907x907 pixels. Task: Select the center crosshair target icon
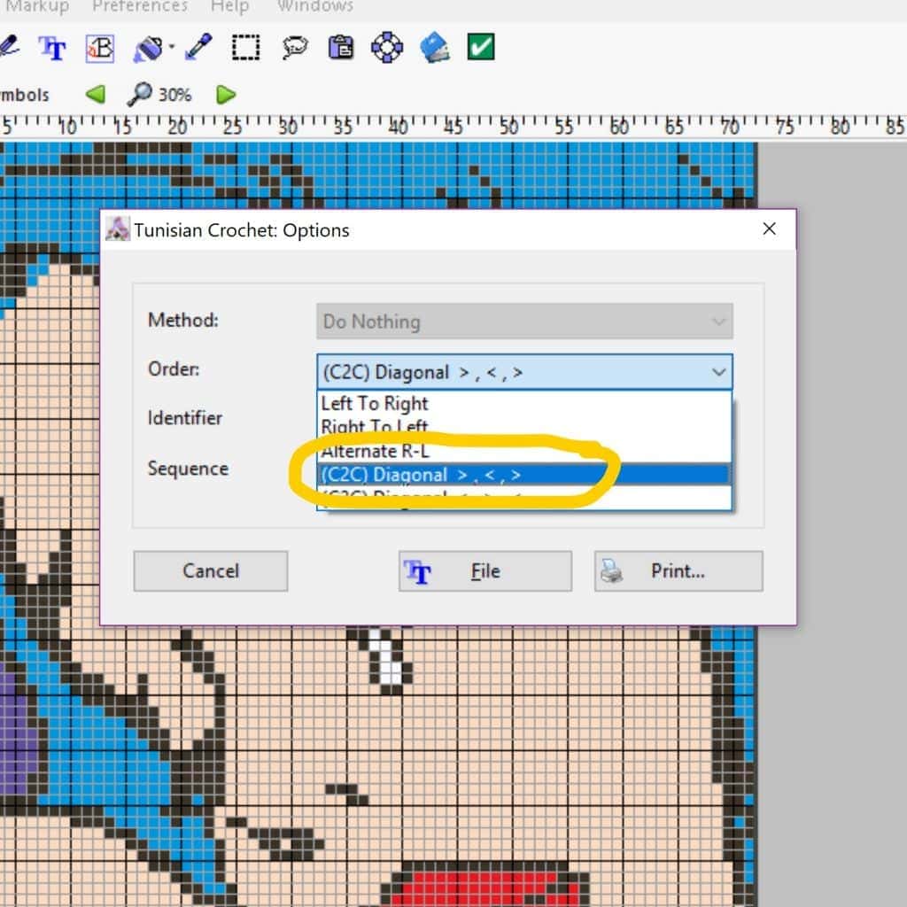[387, 48]
